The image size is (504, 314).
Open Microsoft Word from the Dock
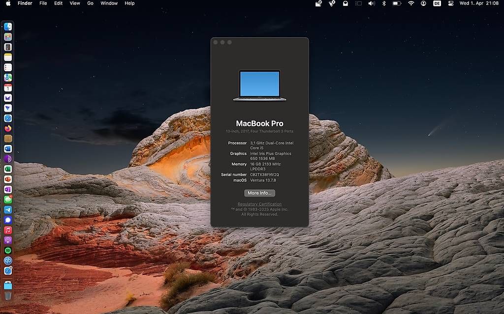(8, 149)
